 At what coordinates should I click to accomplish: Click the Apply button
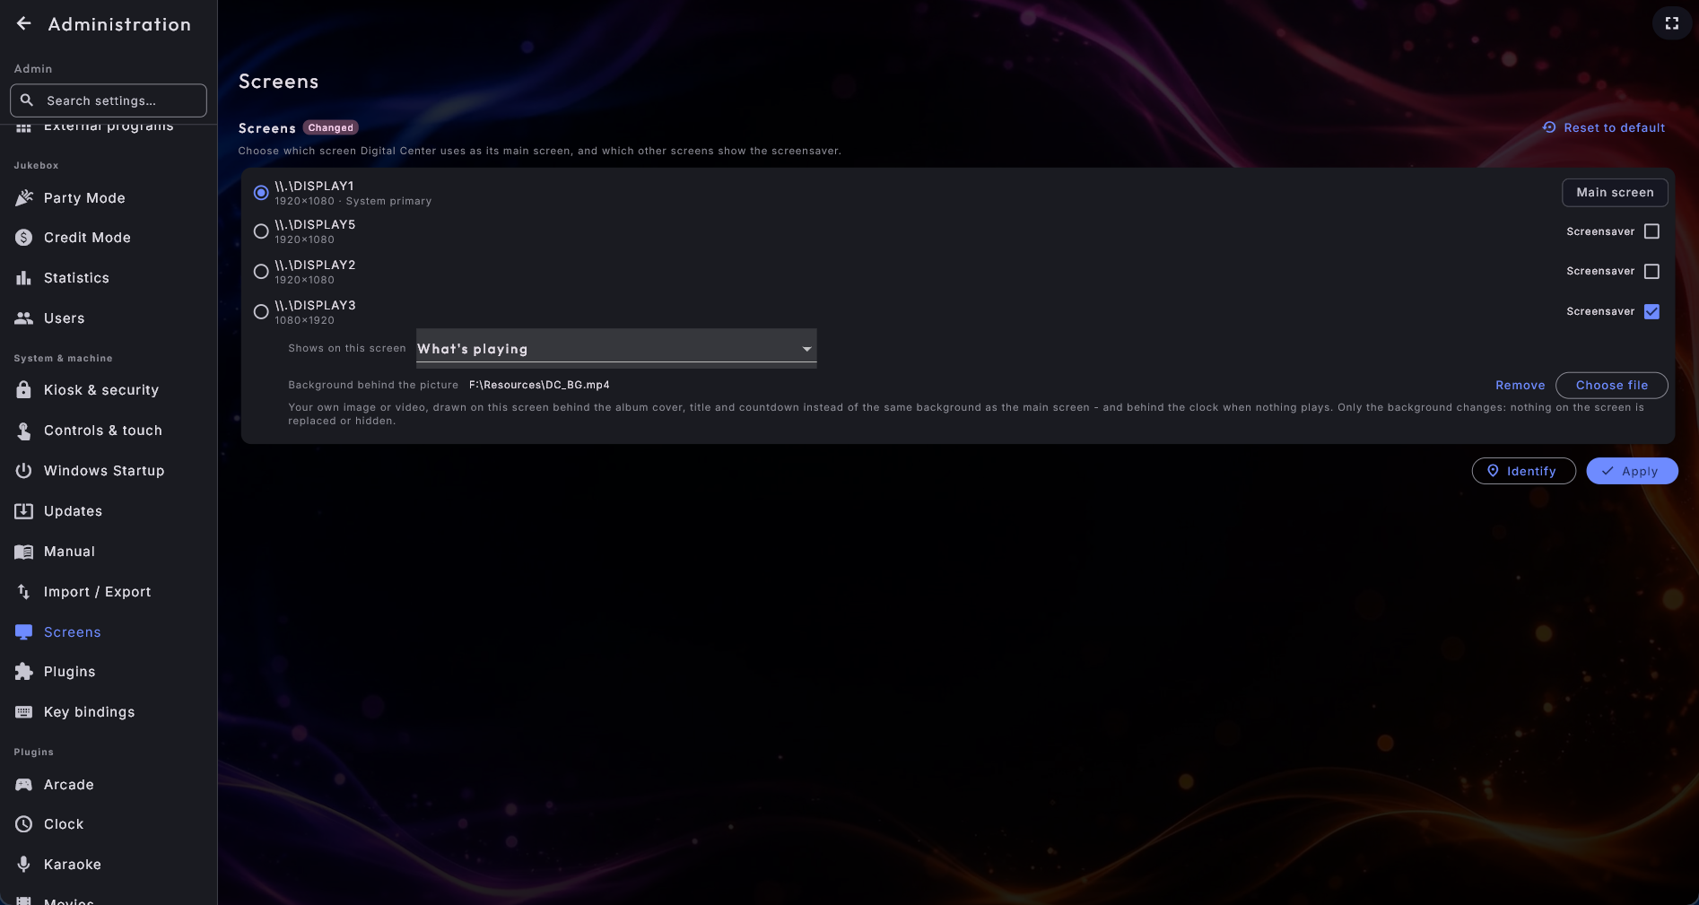pos(1632,471)
